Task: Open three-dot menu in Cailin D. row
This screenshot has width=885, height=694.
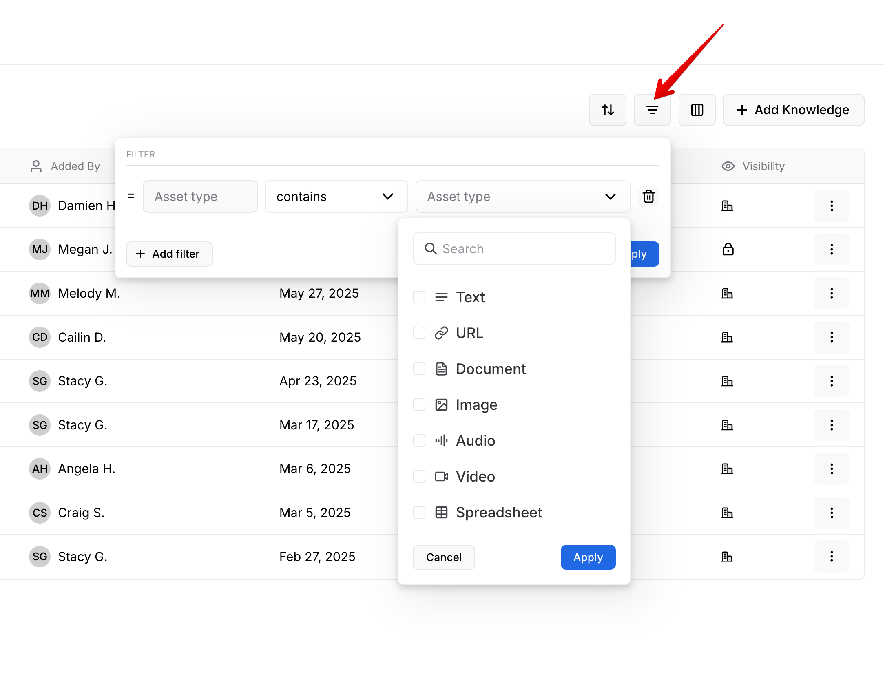Action: pyautogui.click(x=831, y=337)
